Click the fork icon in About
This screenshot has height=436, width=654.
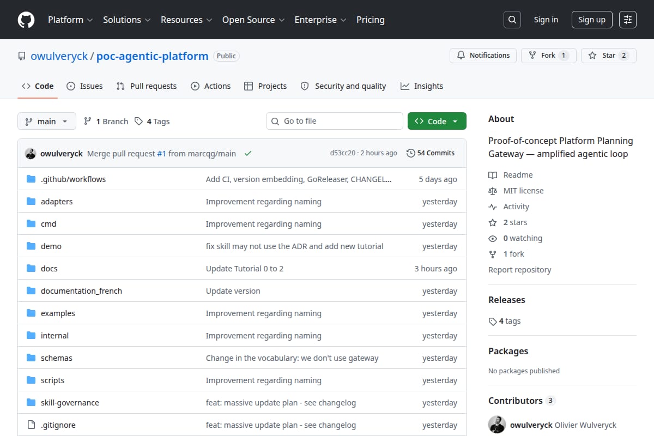(493, 254)
